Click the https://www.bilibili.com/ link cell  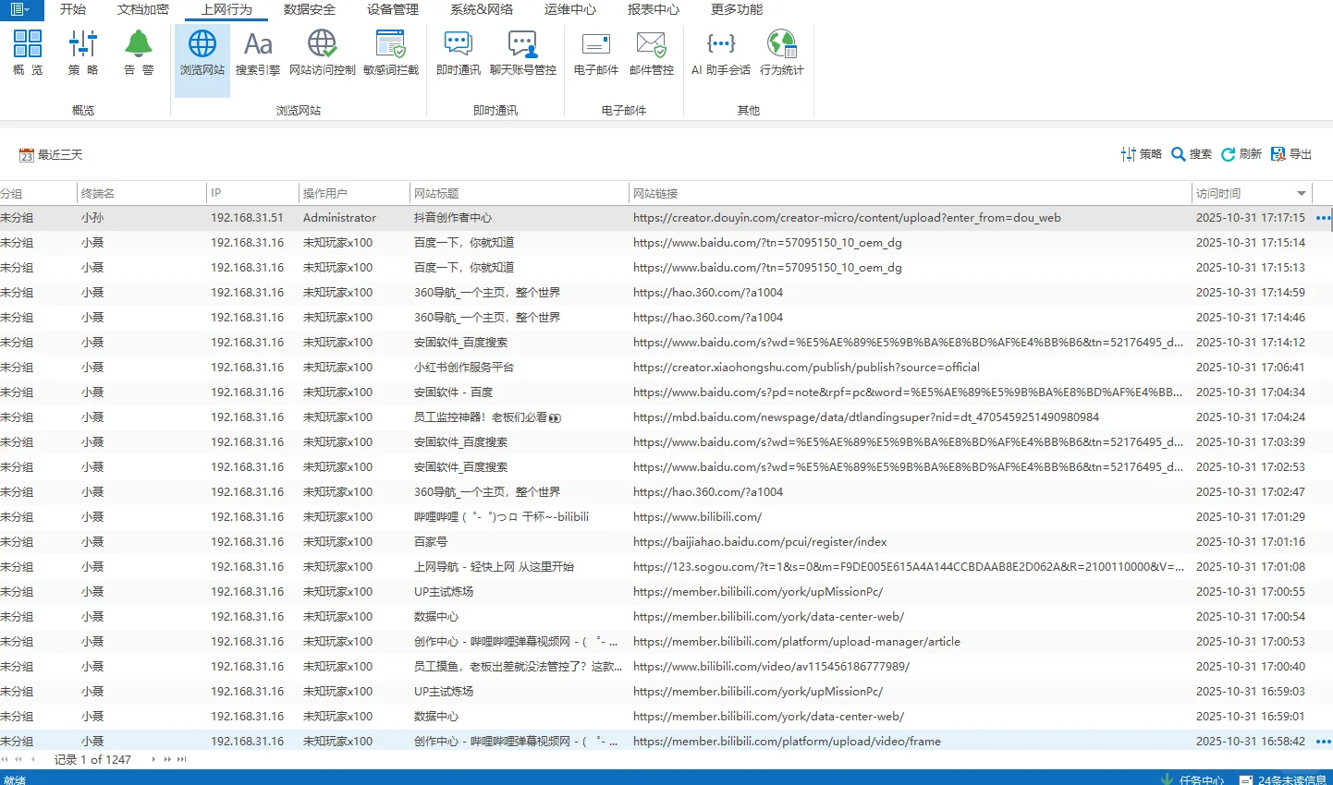pyautogui.click(x=911, y=517)
